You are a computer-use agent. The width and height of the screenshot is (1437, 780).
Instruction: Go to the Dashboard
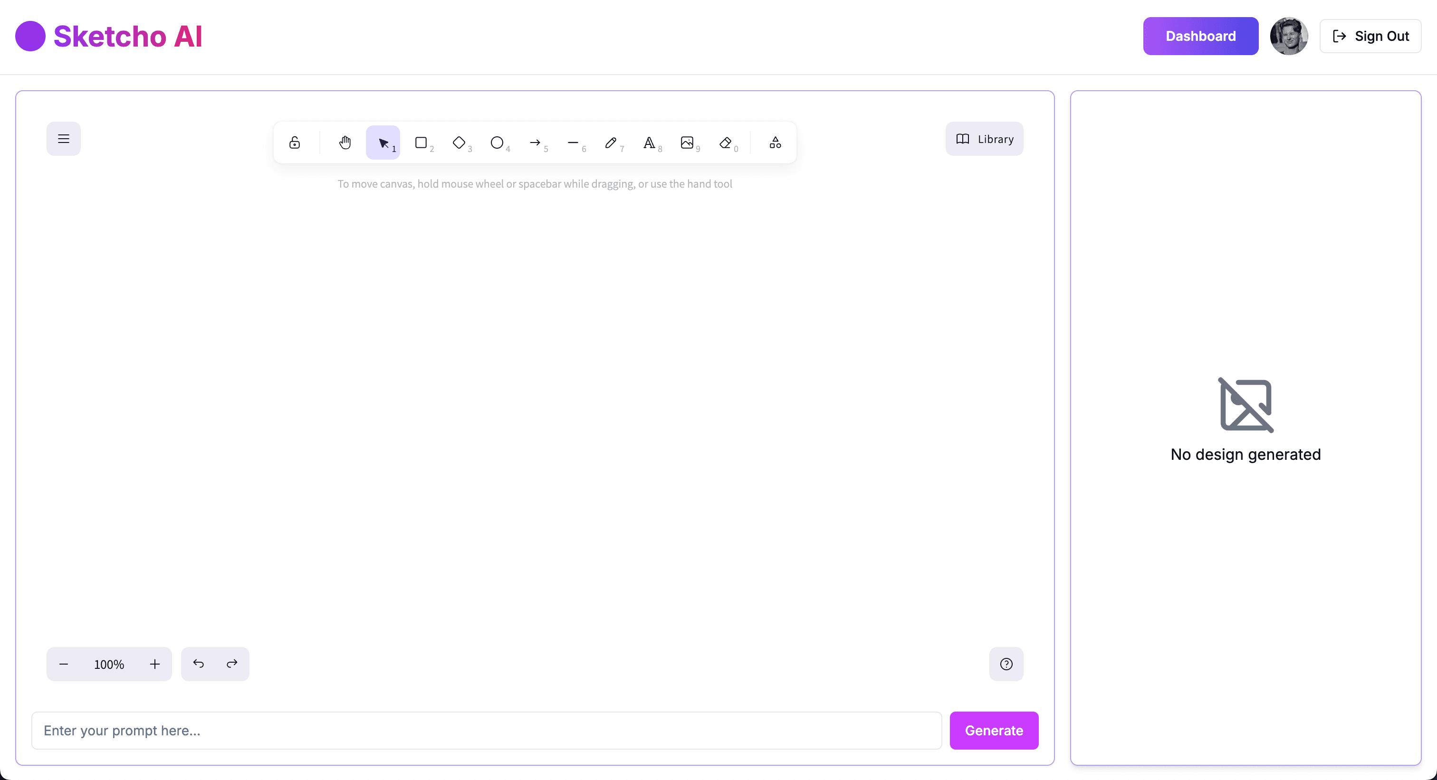click(1200, 36)
